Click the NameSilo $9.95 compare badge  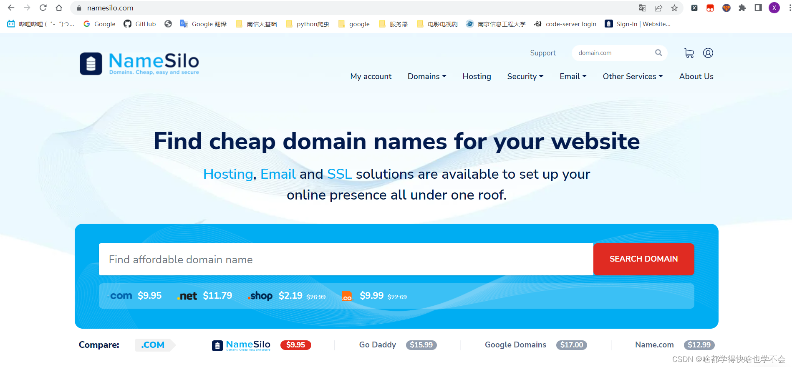point(296,345)
